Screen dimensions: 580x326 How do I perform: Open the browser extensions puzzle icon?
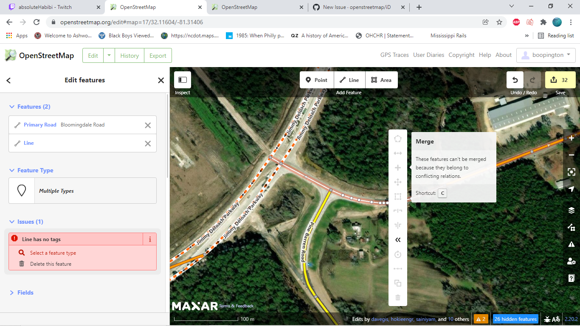coord(543,22)
